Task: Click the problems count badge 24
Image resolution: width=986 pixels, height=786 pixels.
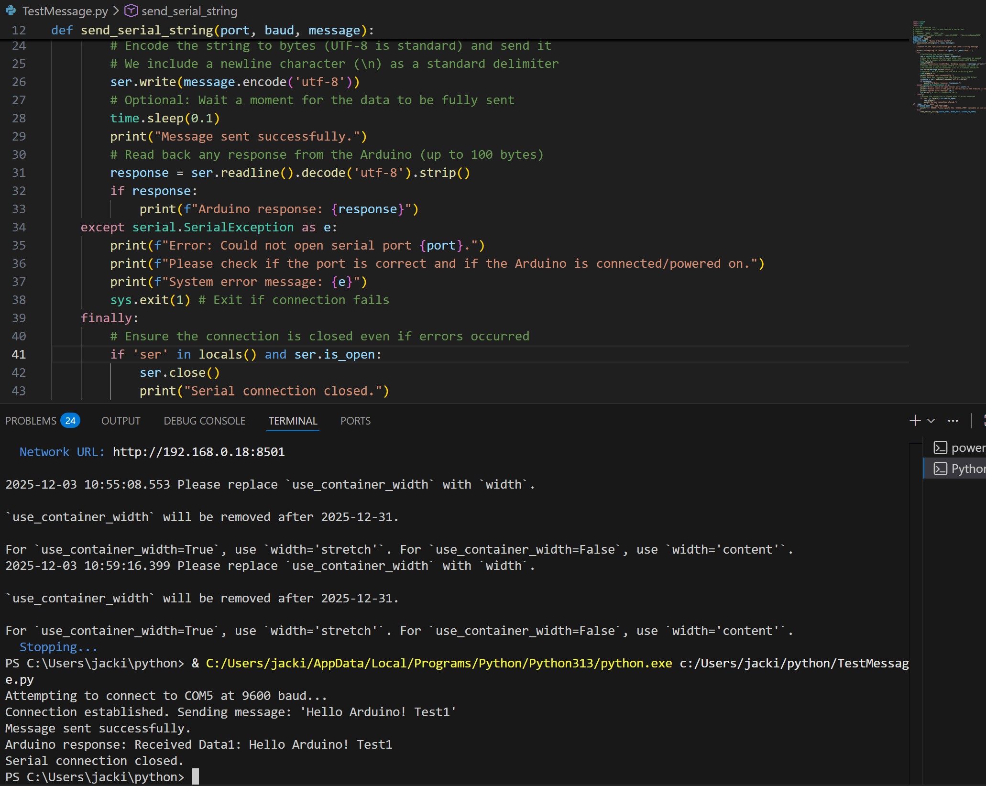Action: [x=70, y=421]
